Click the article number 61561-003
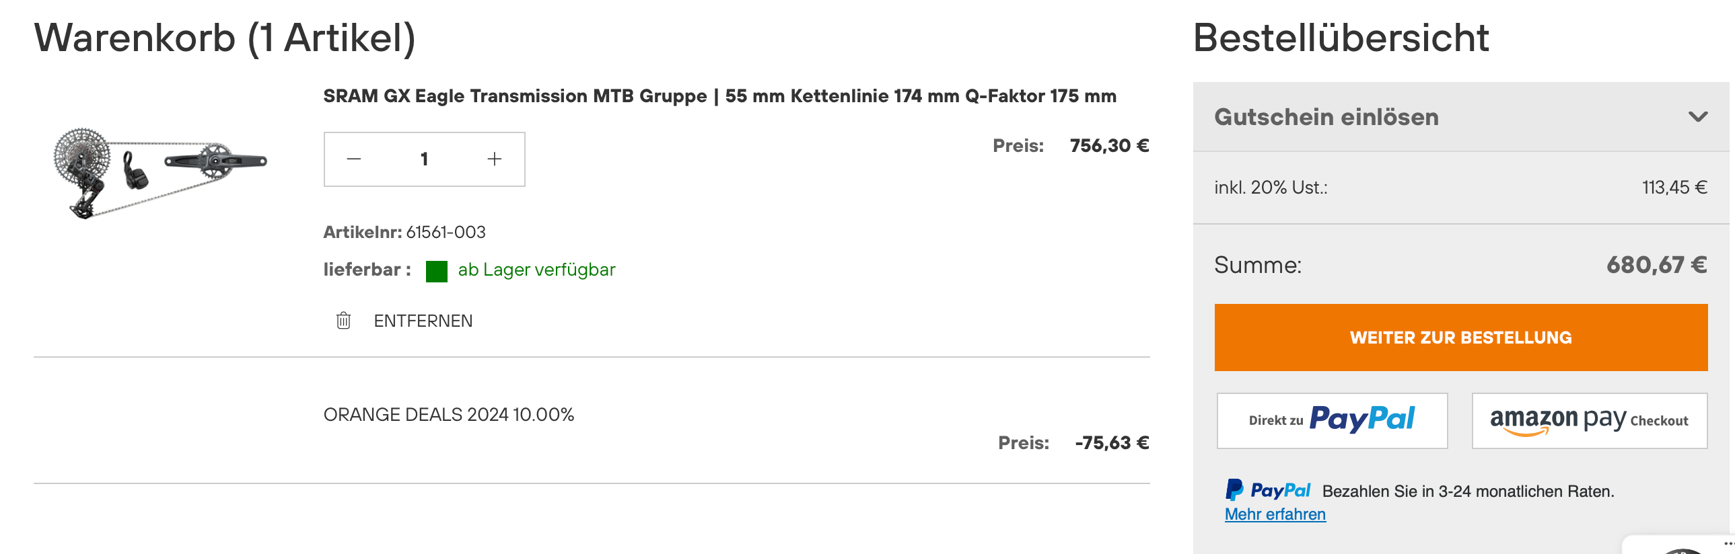 [x=446, y=232]
